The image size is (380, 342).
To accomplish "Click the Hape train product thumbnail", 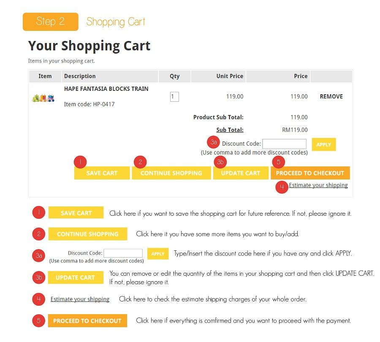I will click(43, 98).
